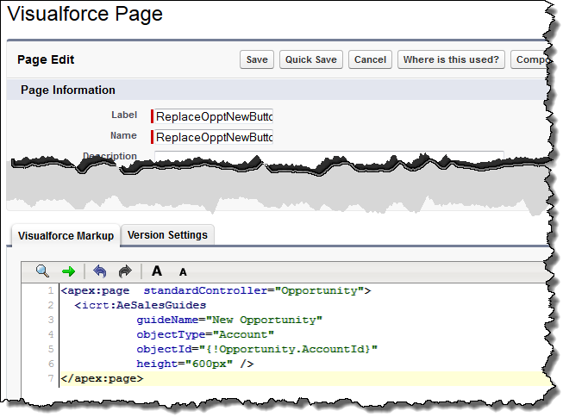Open the Version Settings tab

pos(167,235)
